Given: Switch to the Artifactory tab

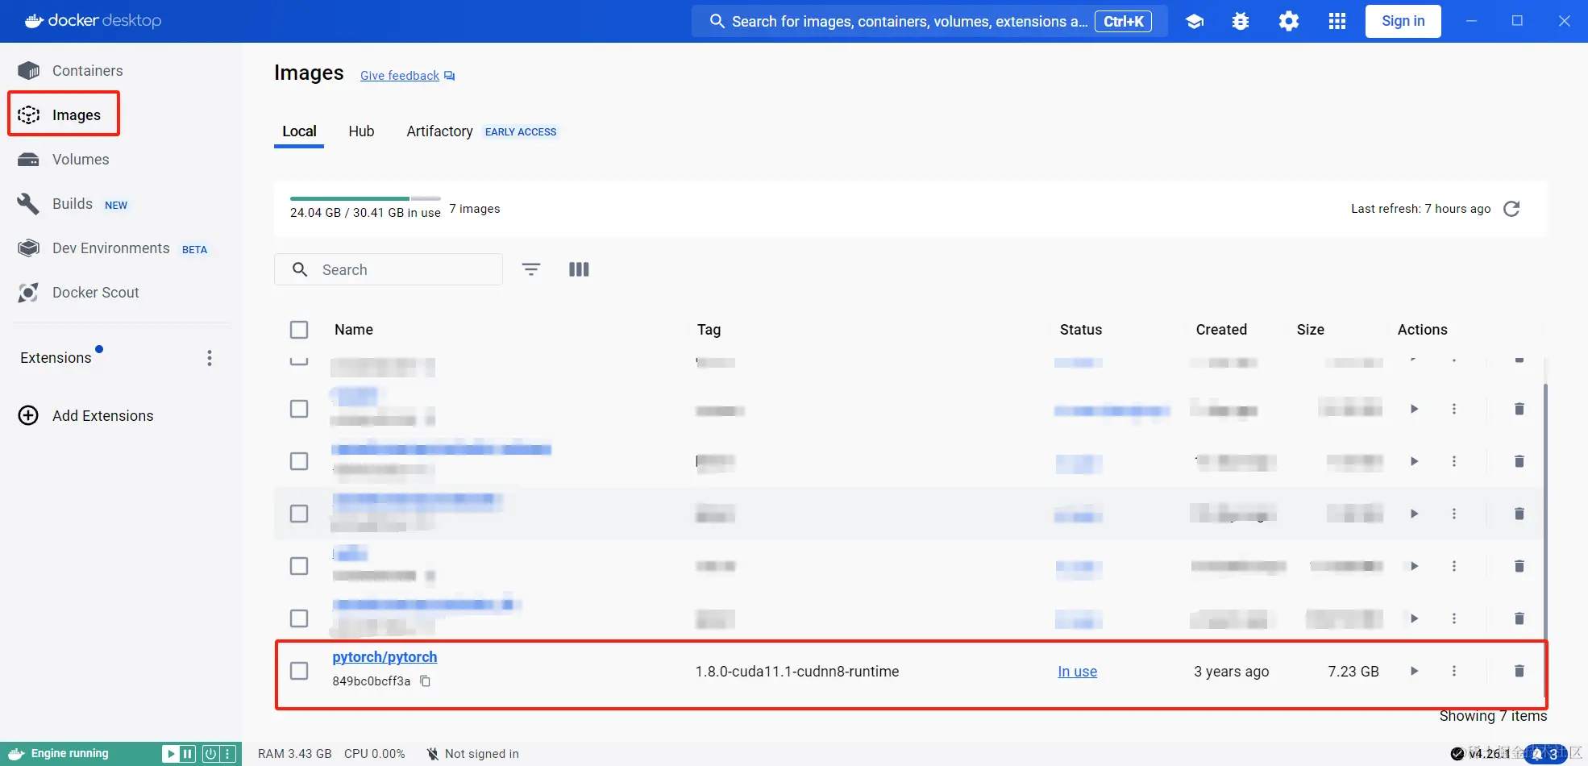Looking at the screenshot, I should 439,131.
